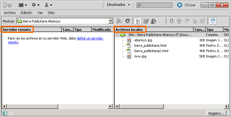
Task: Click the Connect to remote server icon
Action: [119, 21]
